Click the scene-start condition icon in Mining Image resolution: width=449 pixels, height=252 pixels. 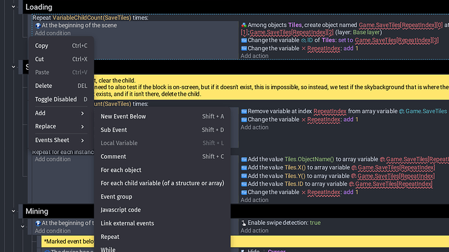click(x=38, y=223)
